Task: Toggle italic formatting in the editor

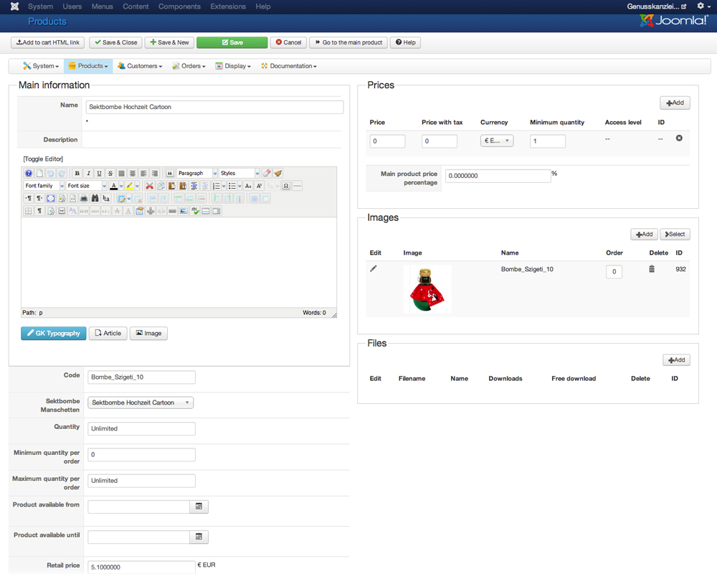Action: pos(88,174)
